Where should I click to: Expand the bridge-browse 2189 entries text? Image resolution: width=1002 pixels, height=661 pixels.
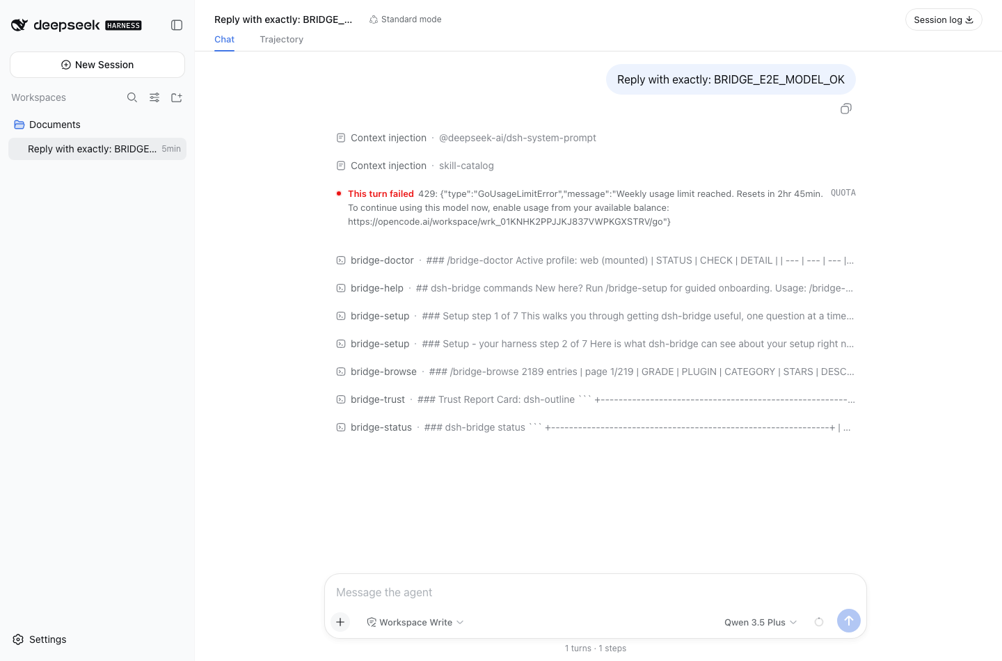pos(642,372)
